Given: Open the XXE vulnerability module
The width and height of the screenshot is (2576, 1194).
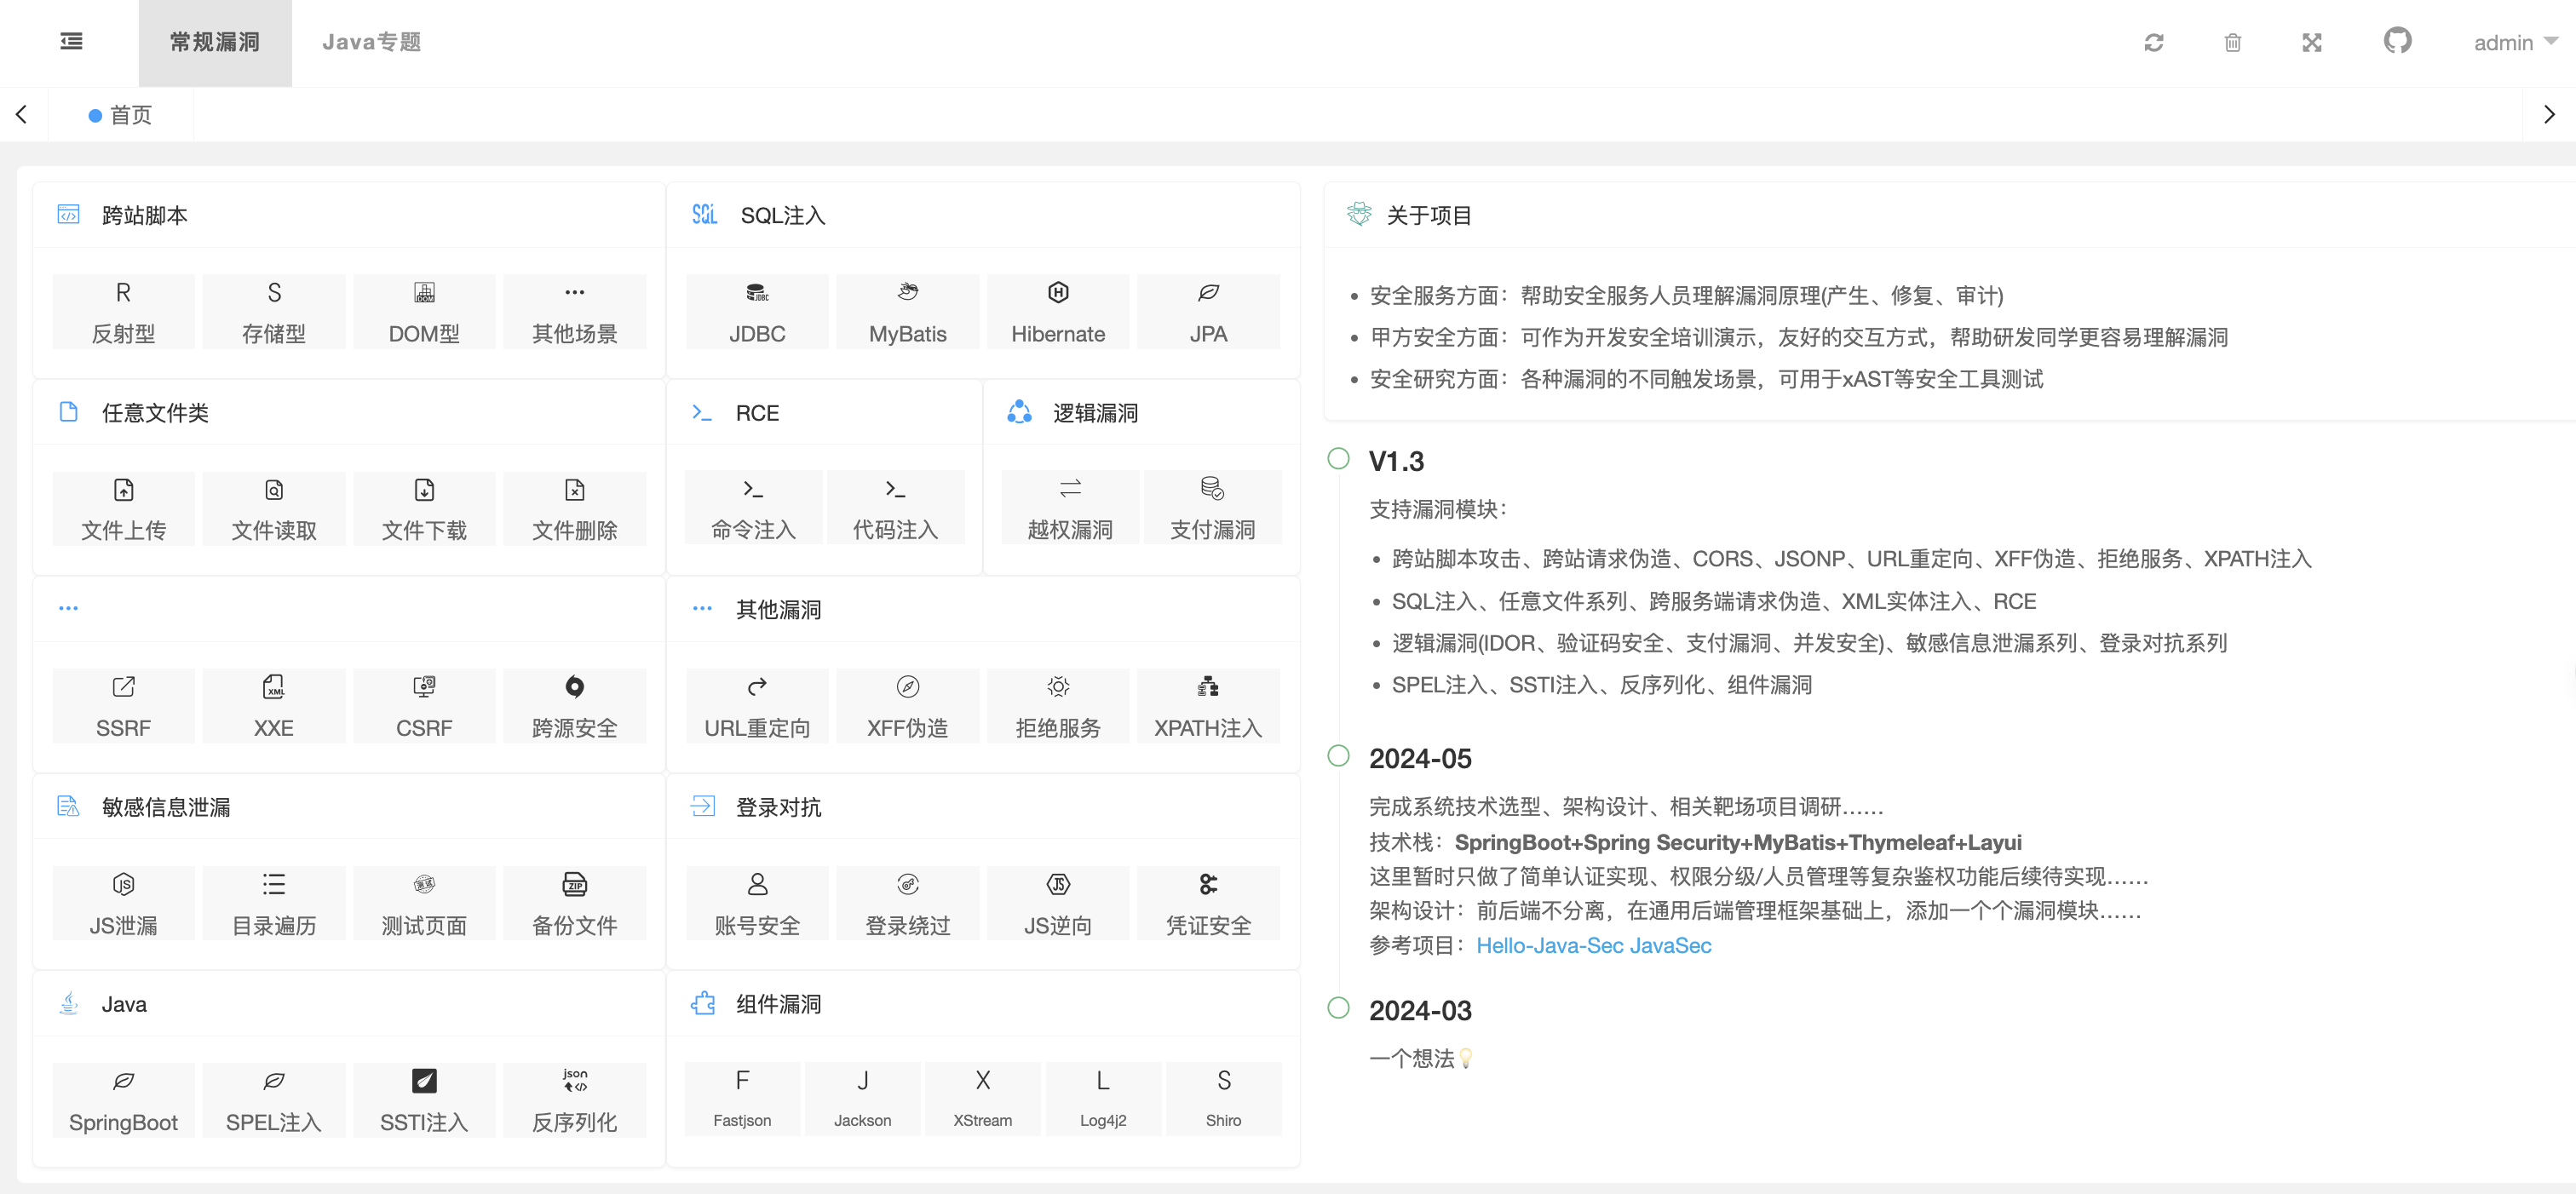Looking at the screenshot, I should [x=273, y=706].
